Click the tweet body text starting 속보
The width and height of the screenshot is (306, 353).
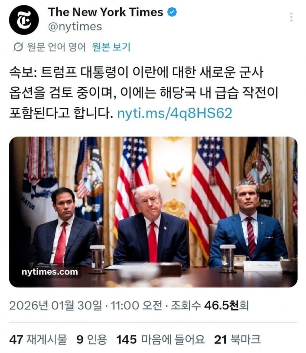144,92
